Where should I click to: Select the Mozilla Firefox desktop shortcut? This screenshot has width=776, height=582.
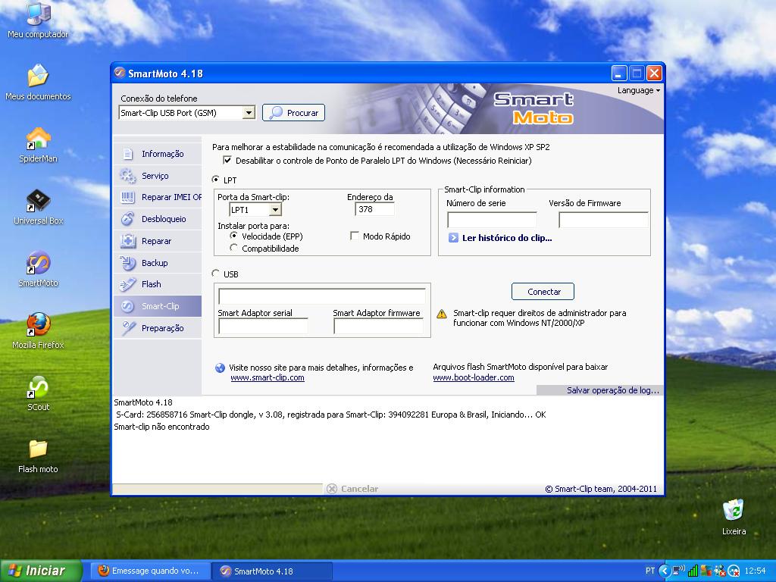tap(38, 331)
